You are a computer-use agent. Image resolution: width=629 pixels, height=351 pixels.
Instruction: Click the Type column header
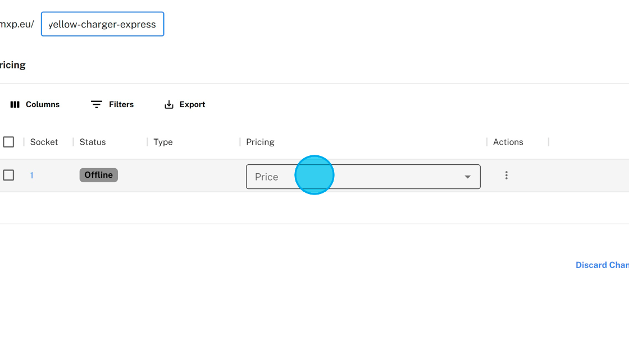tap(163, 142)
